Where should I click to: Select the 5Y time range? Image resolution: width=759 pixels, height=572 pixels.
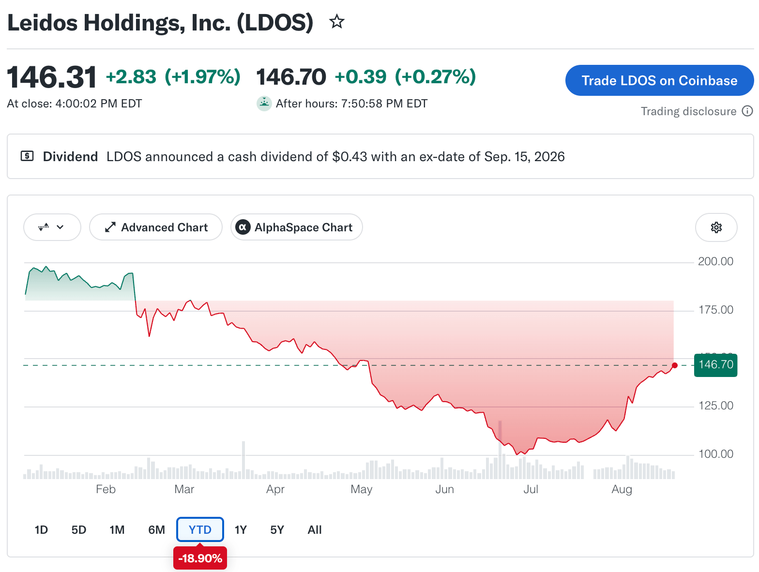point(277,530)
